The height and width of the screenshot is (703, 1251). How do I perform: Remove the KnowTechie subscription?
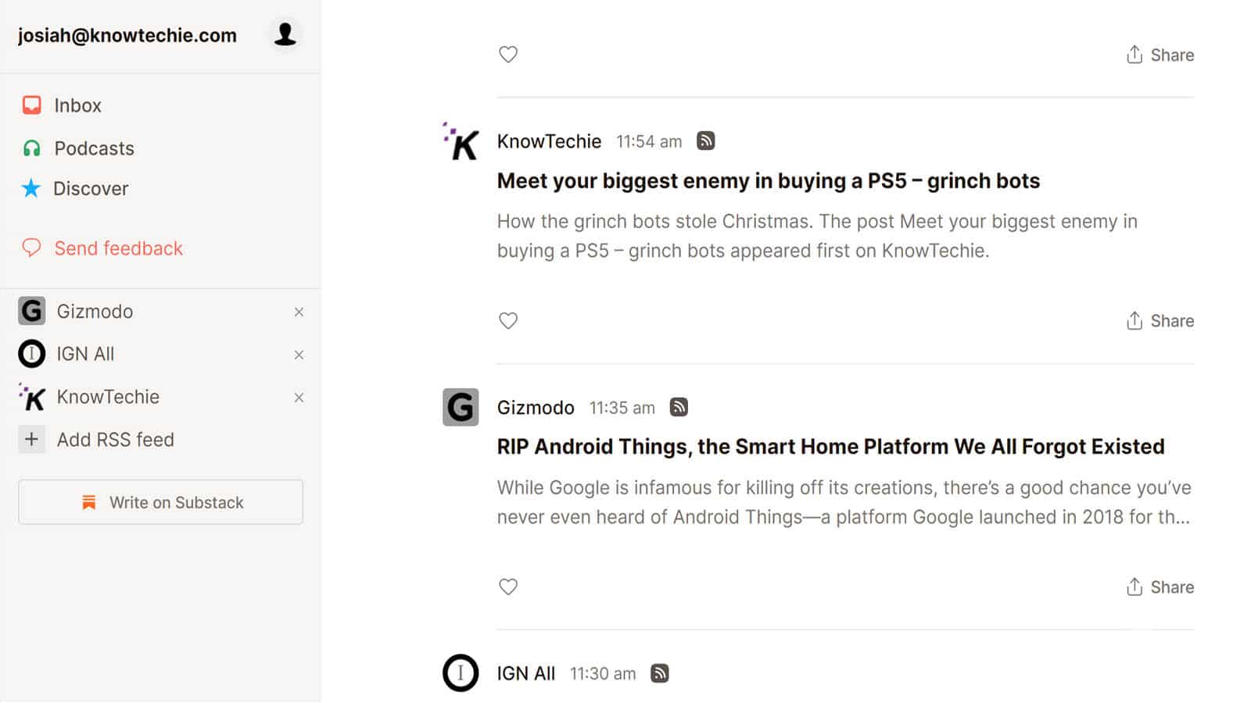pos(298,398)
